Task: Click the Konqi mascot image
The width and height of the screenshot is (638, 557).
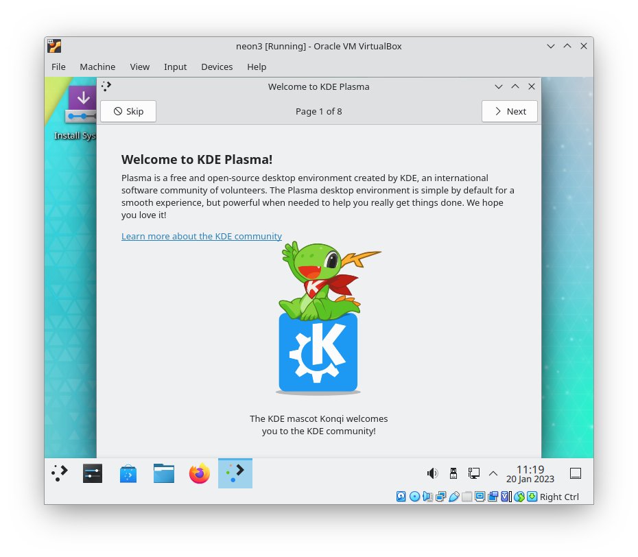Action: tap(318, 318)
